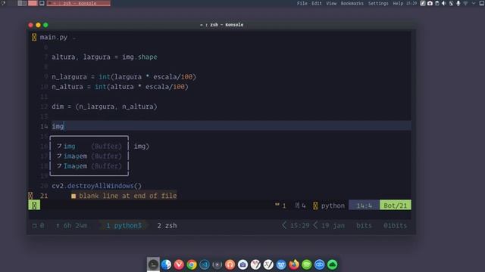Click the Bot/21 statusline segment

(x=396, y=206)
